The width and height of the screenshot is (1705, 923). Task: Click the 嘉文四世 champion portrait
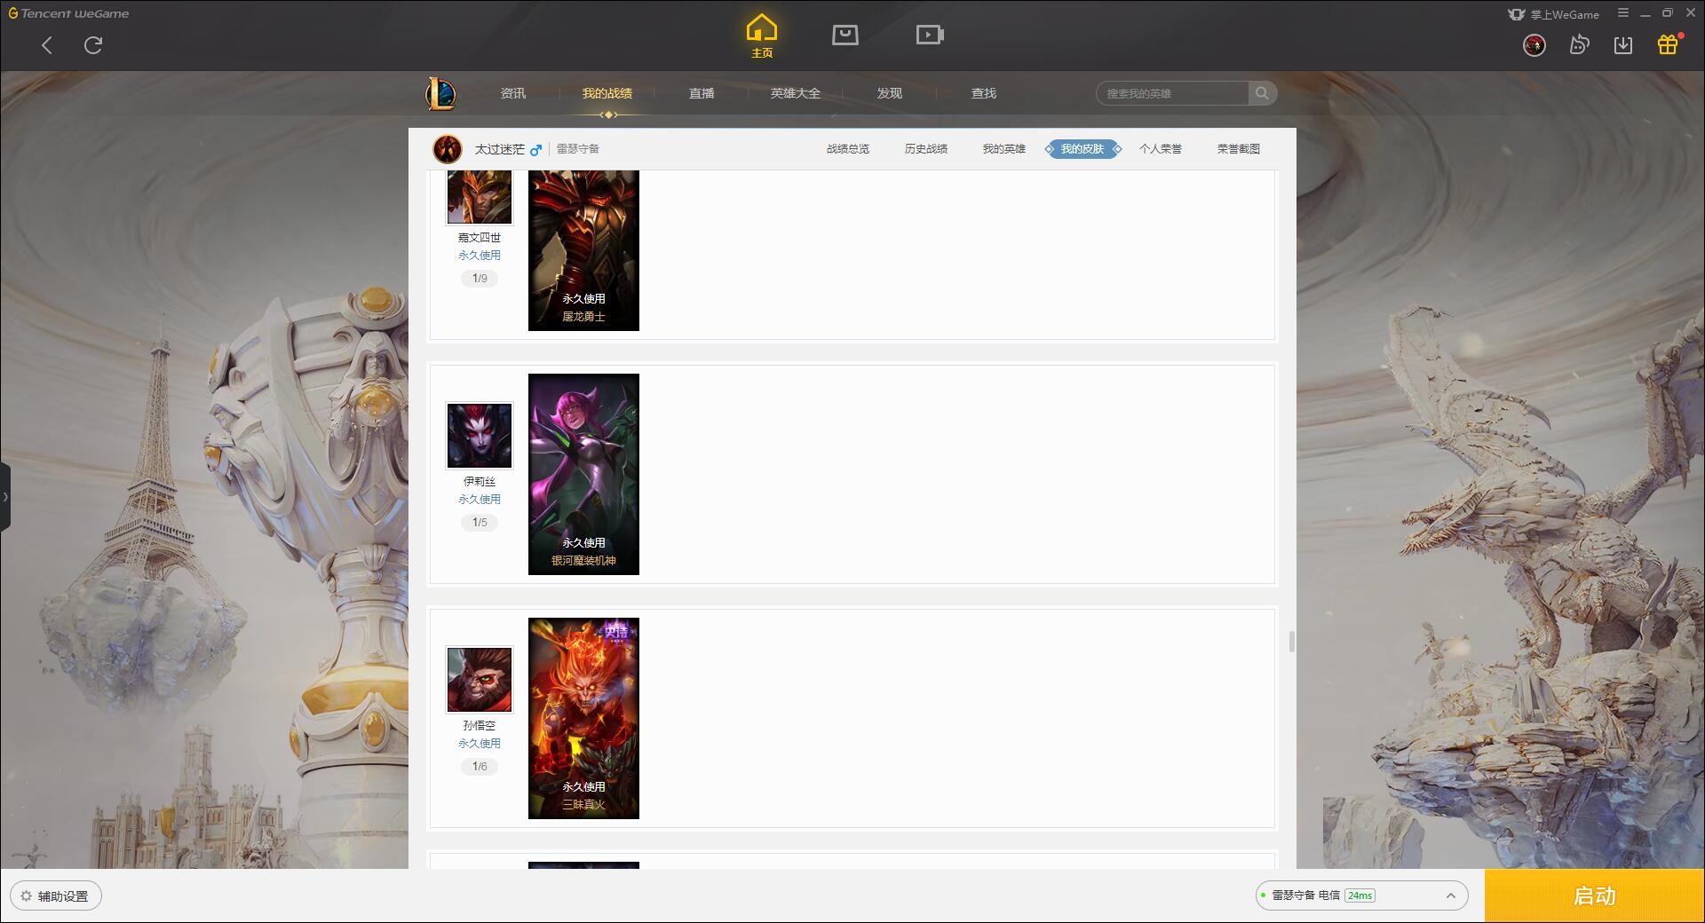[480, 196]
